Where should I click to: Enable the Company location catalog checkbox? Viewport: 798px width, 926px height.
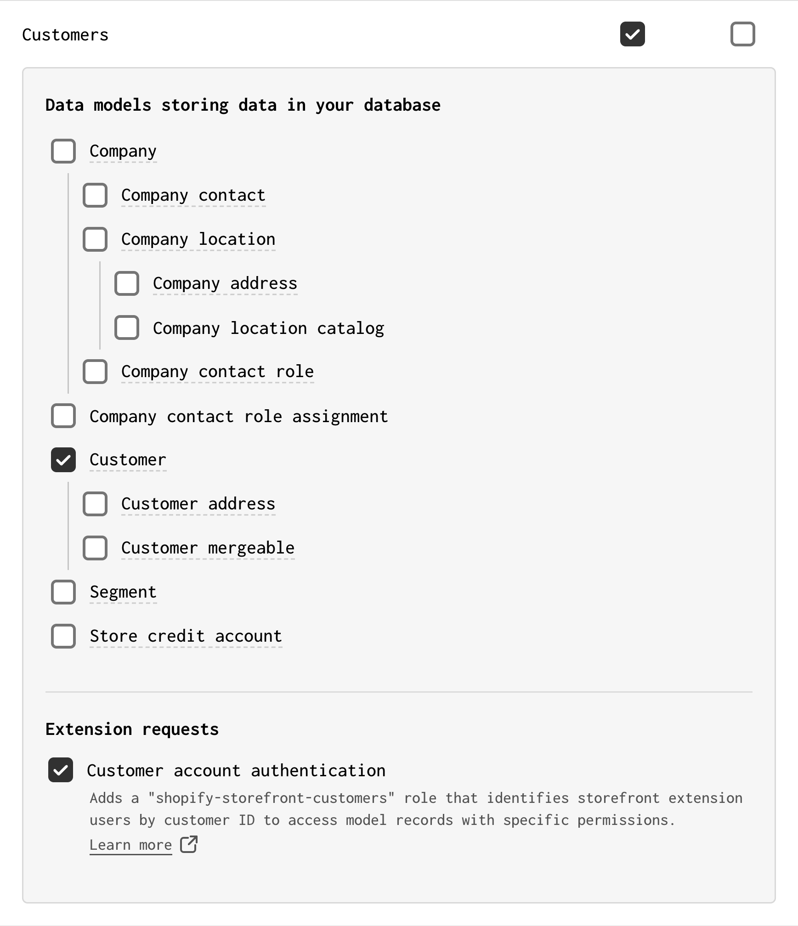coord(126,328)
